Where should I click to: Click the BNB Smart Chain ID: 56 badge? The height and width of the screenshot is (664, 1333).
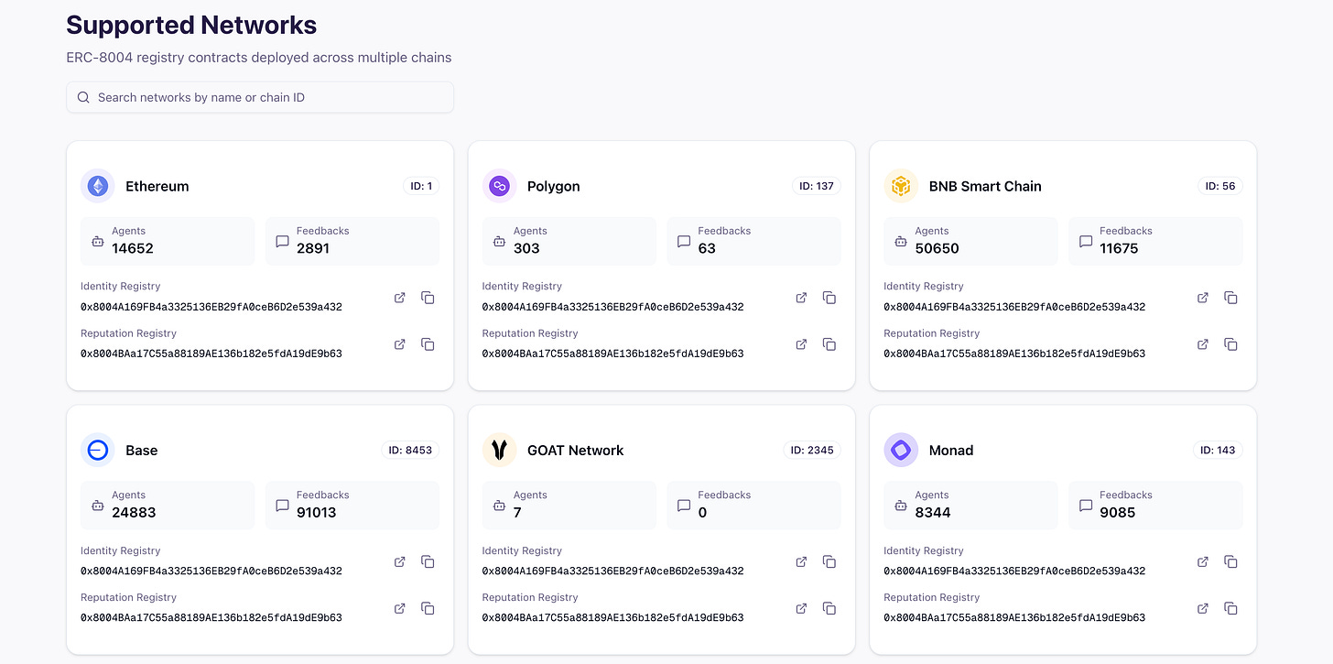[x=1220, y=186]
